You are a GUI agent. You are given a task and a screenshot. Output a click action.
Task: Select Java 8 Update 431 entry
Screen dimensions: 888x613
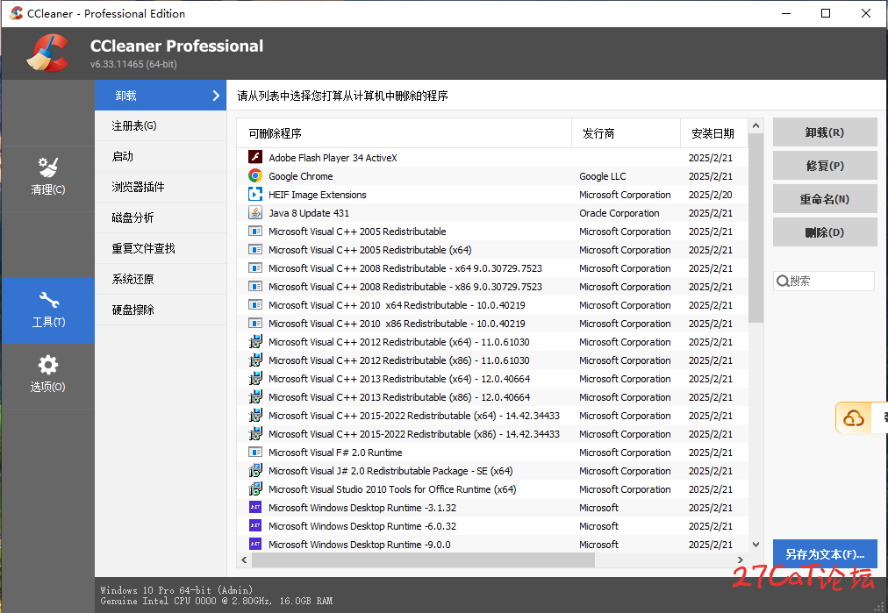coord(492,213)
